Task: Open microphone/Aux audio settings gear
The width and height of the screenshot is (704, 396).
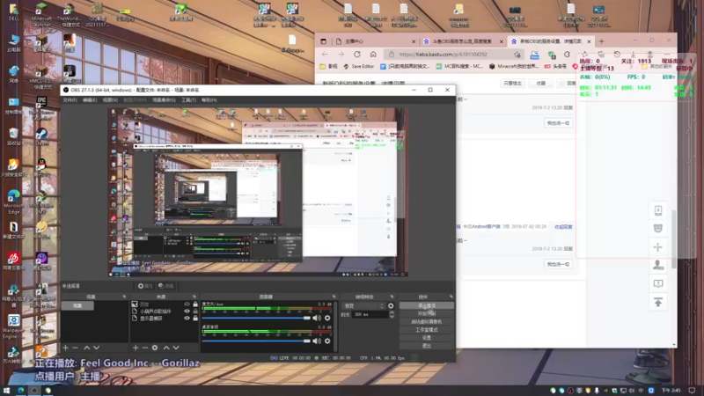Action: pos(327,318)
